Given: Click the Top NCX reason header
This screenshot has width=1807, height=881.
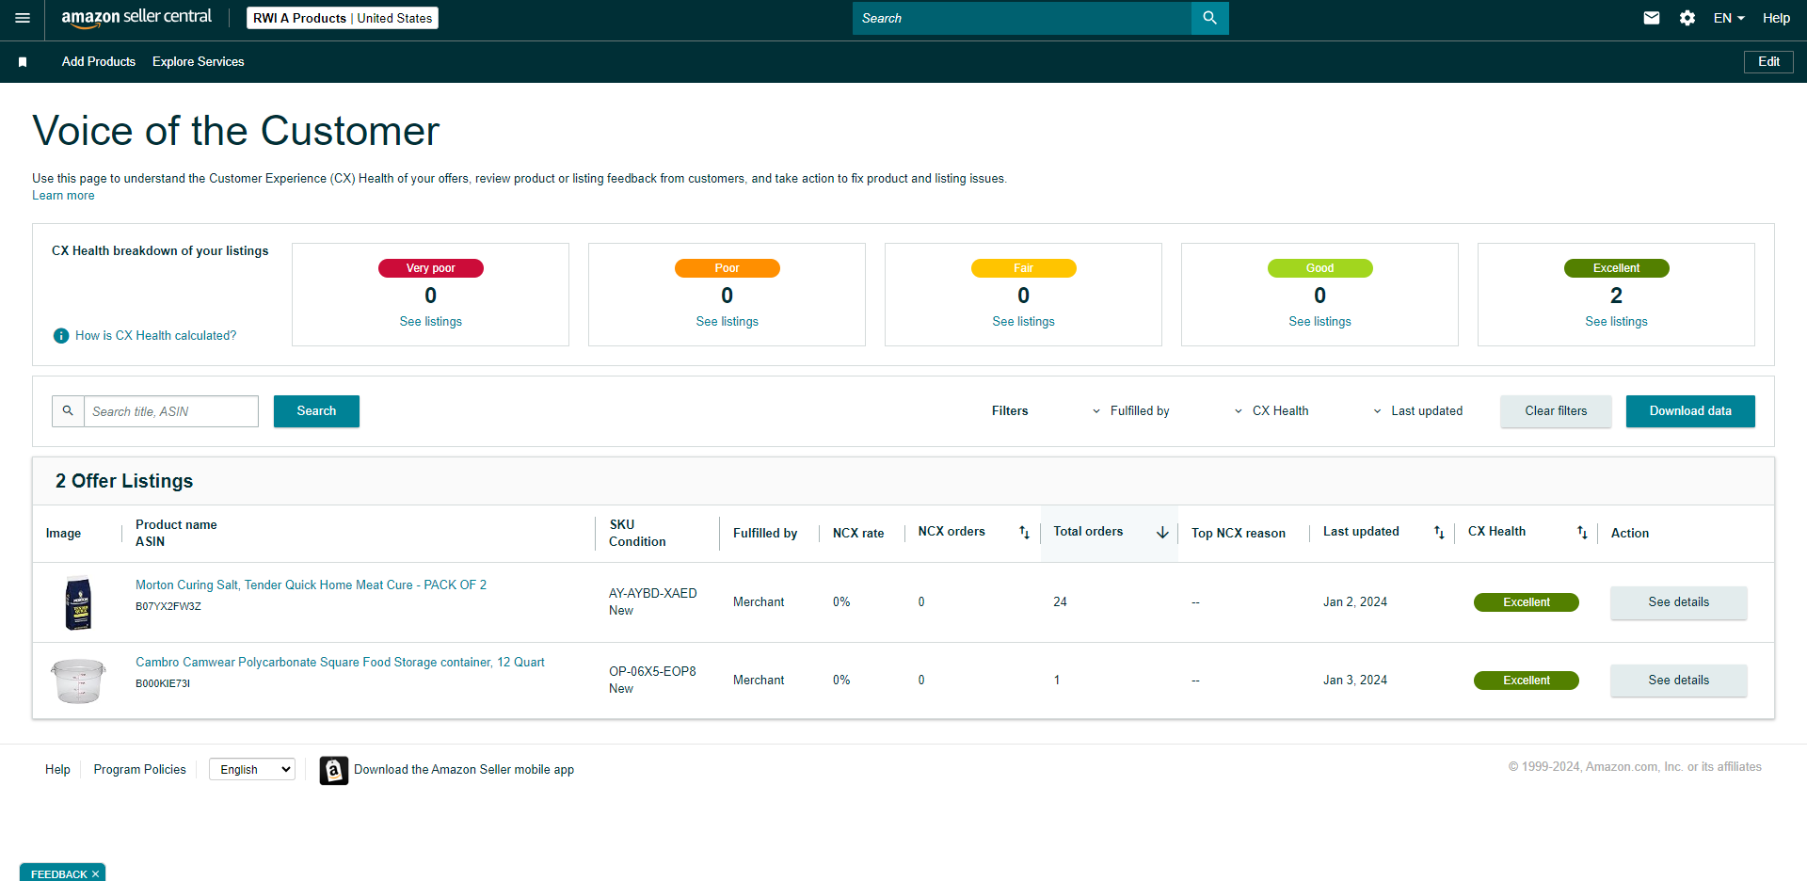Looking at the screenshot, I should point(1239,534).
